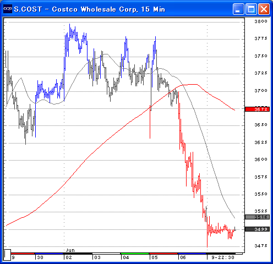Select the 3725 price axis label
Image resolution: width=273 pixels, height=264 pixels.
[x=261, y=73]
